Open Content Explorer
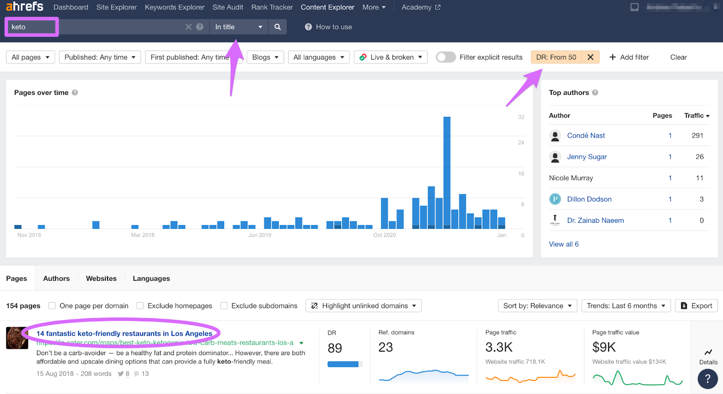The image size is (723, 394). (328, 7)
